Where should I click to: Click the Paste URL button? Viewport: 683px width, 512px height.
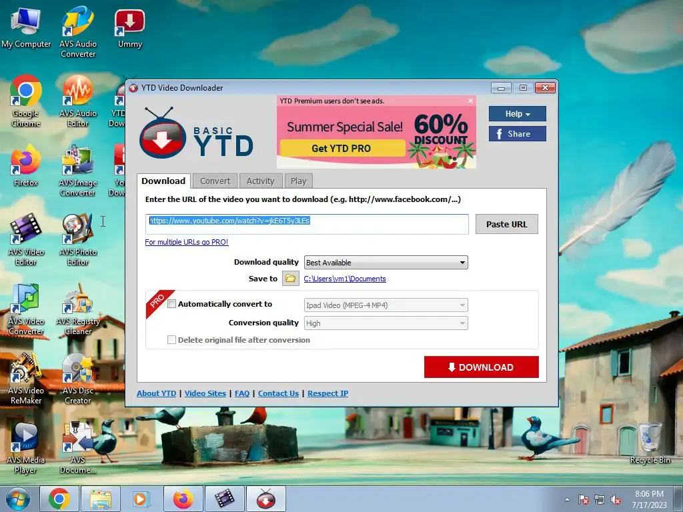(507, 224)
